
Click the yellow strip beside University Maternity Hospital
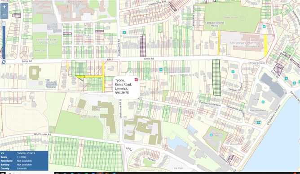tap(265, 45)
